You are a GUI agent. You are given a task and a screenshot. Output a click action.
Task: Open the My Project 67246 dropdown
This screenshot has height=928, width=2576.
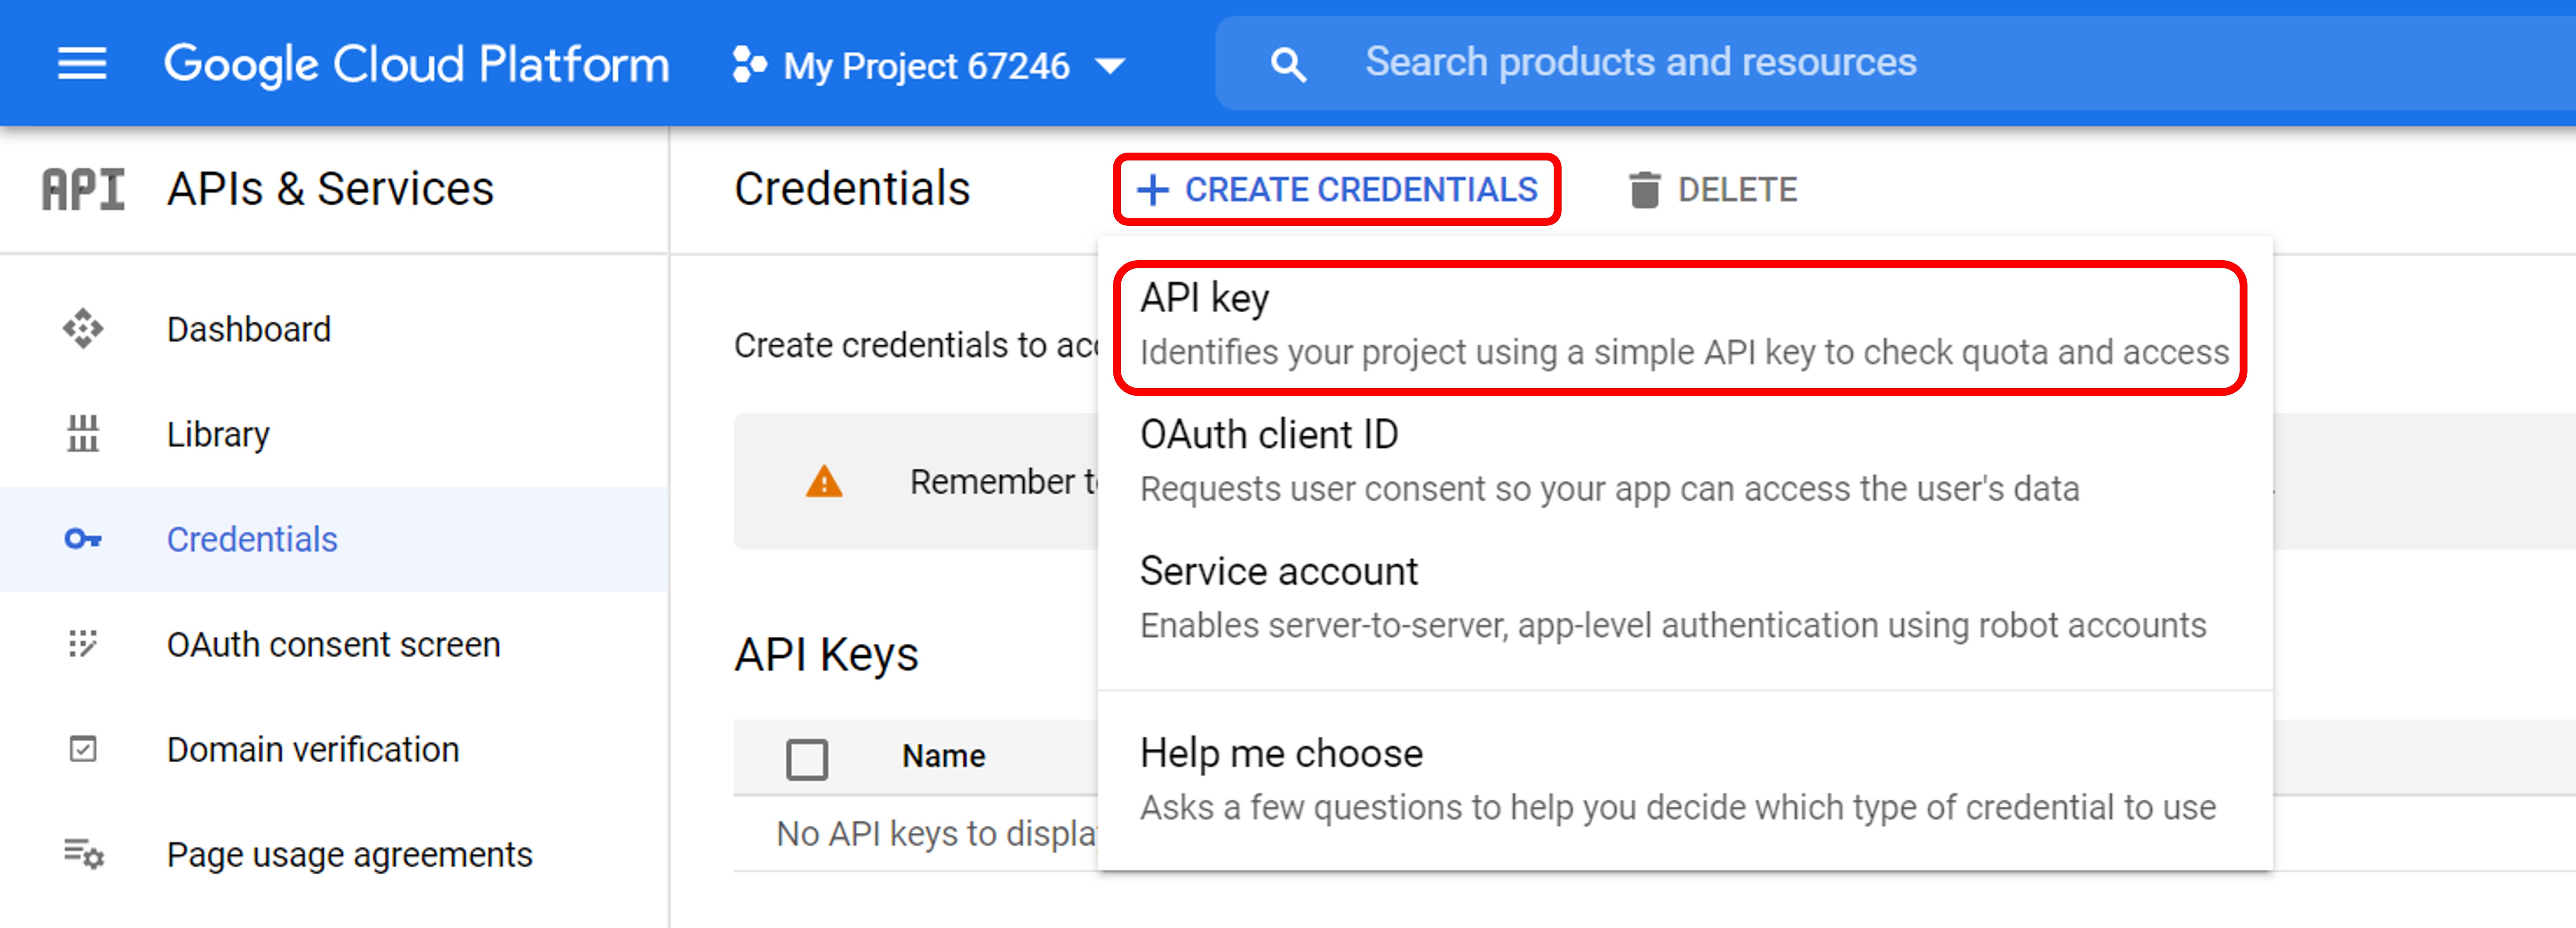tap(929, 66)
